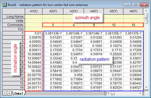The height and width of the screenshot is (98, 151).
Task: Select row header 12
Action: tap(14, 79)
